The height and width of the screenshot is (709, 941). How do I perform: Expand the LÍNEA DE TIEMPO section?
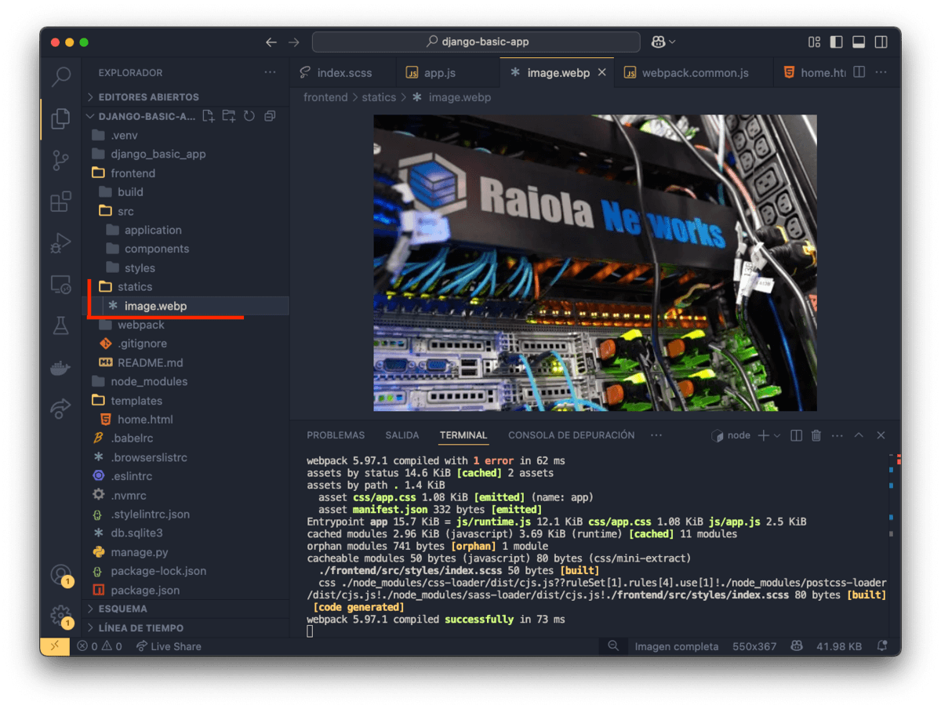coord(186,627)
